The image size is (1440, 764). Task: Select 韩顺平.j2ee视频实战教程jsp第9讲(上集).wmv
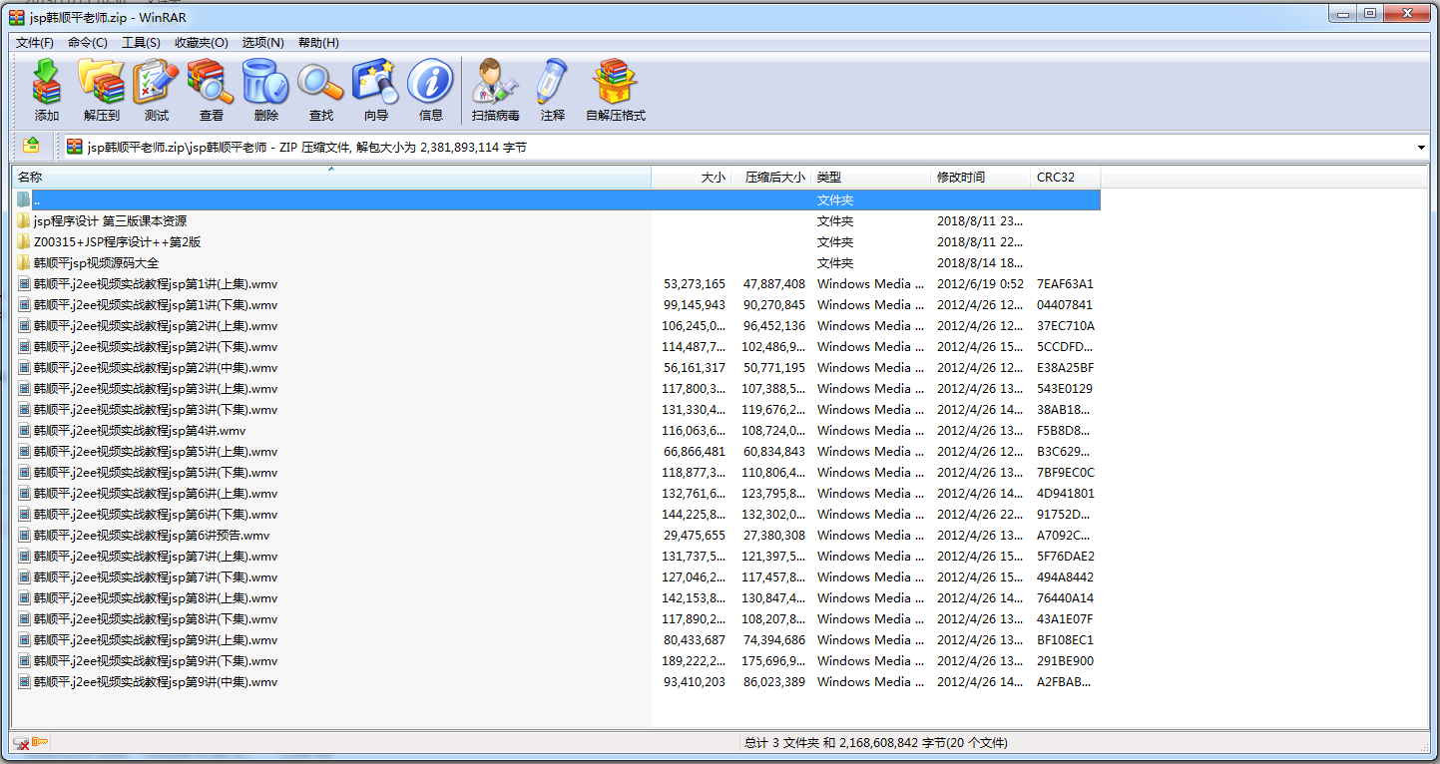(x=156, y=639)
